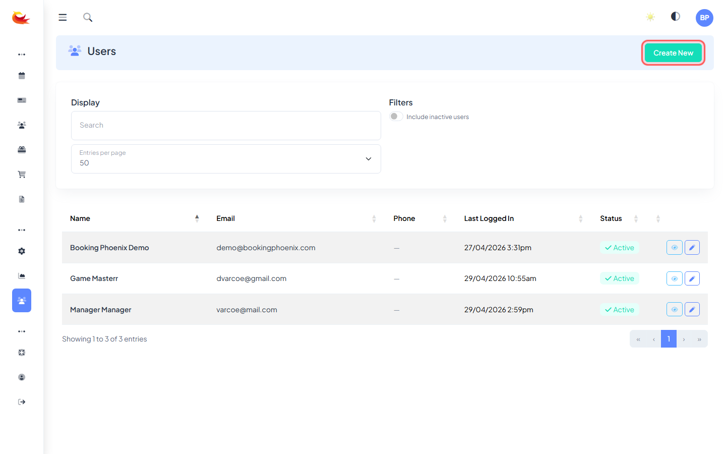The image size is (726, 454).
Task: Go to last page double-right arrow
Action: pyautogui.click(x=699, y=339)
